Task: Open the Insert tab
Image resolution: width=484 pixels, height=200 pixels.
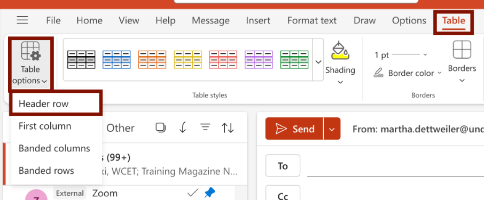Action: pos(258,21)
